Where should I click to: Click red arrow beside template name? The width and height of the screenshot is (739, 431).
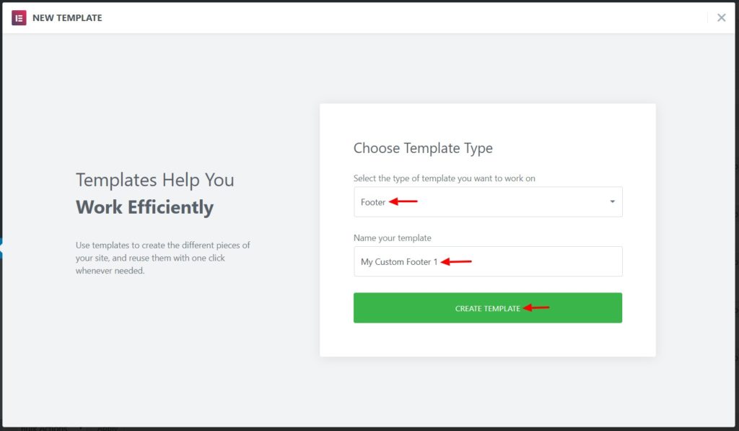tap(456, 261)
